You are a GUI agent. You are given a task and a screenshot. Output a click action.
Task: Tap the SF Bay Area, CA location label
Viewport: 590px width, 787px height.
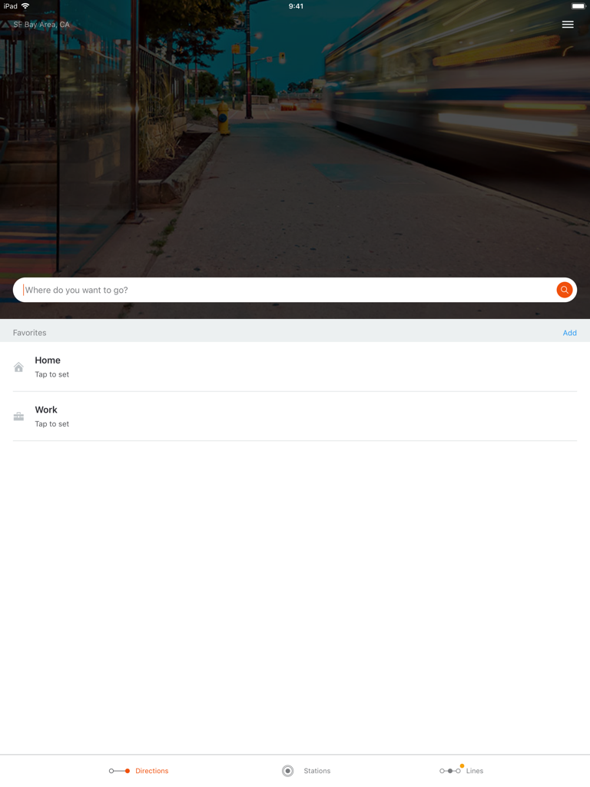[x=41, y=24]
